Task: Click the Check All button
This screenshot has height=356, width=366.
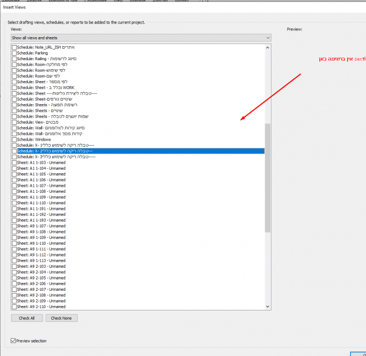Action: click(26, 318)
